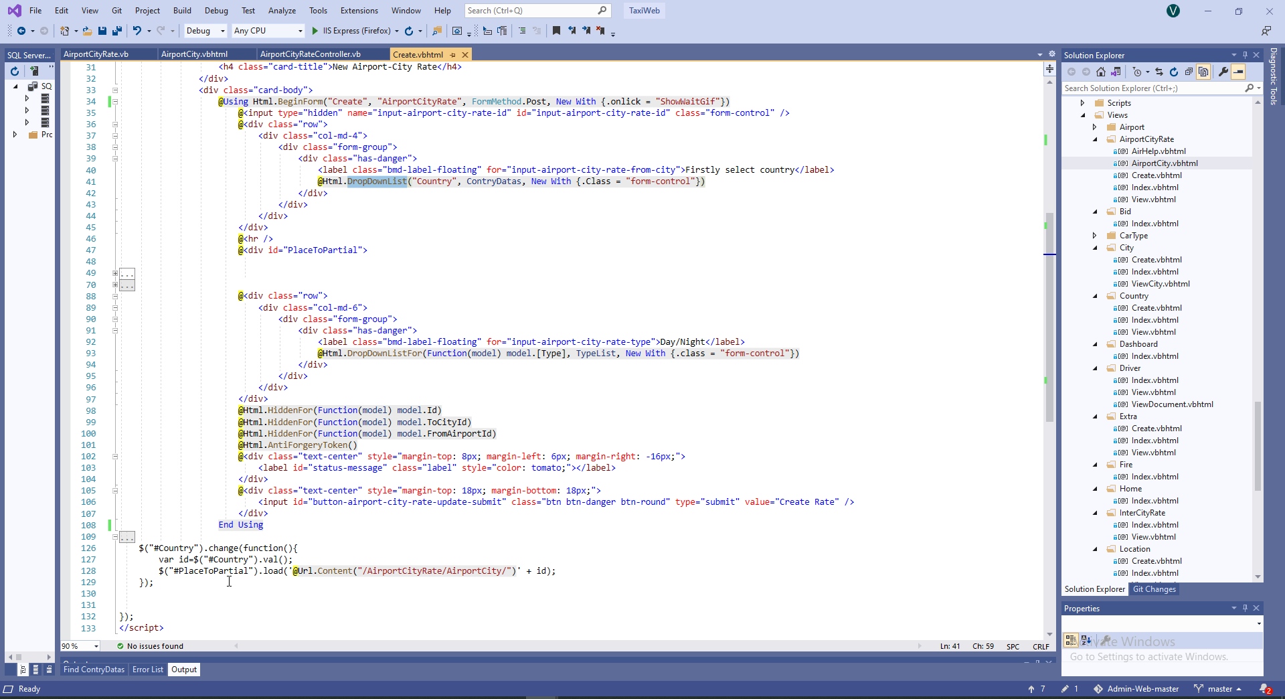Open the Extensions menu
Screen dimensions: 1285x699
359,11
